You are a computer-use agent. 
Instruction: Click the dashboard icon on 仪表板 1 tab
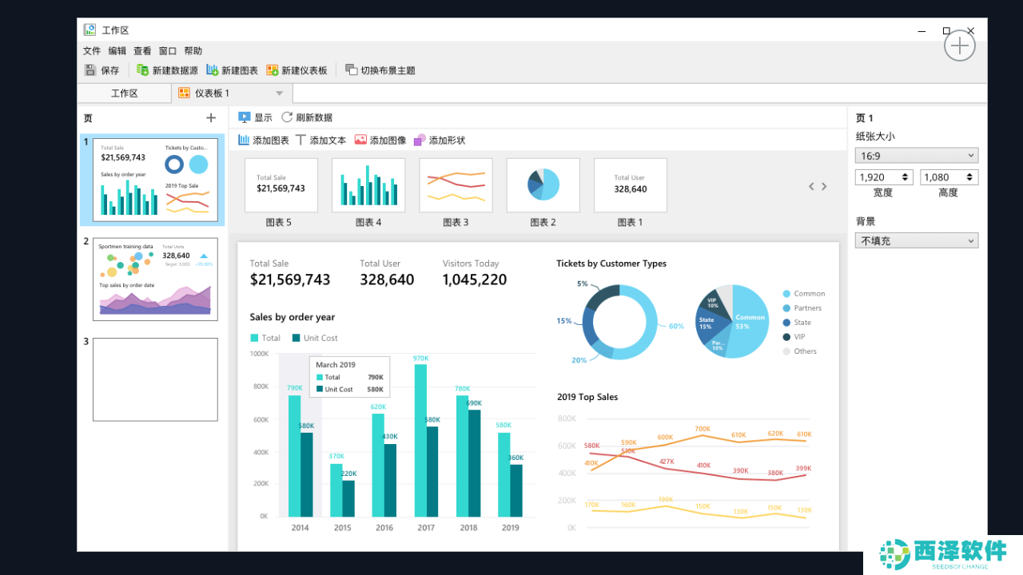[184, 93]
